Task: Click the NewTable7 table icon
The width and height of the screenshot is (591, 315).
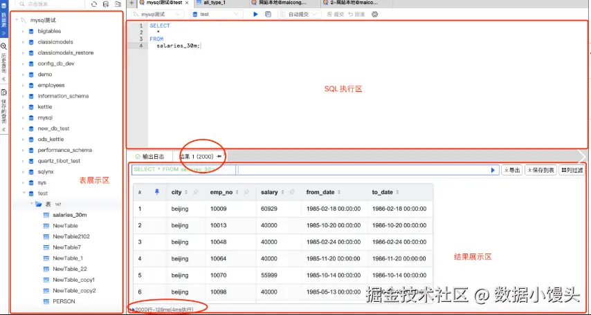Action: tap(46, 247)
